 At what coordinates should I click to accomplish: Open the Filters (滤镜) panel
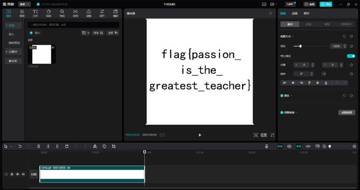pyautogui.click(x=89, y=13)
